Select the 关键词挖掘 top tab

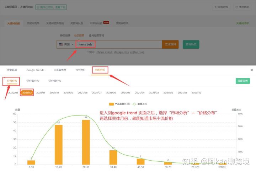(14, 23)
